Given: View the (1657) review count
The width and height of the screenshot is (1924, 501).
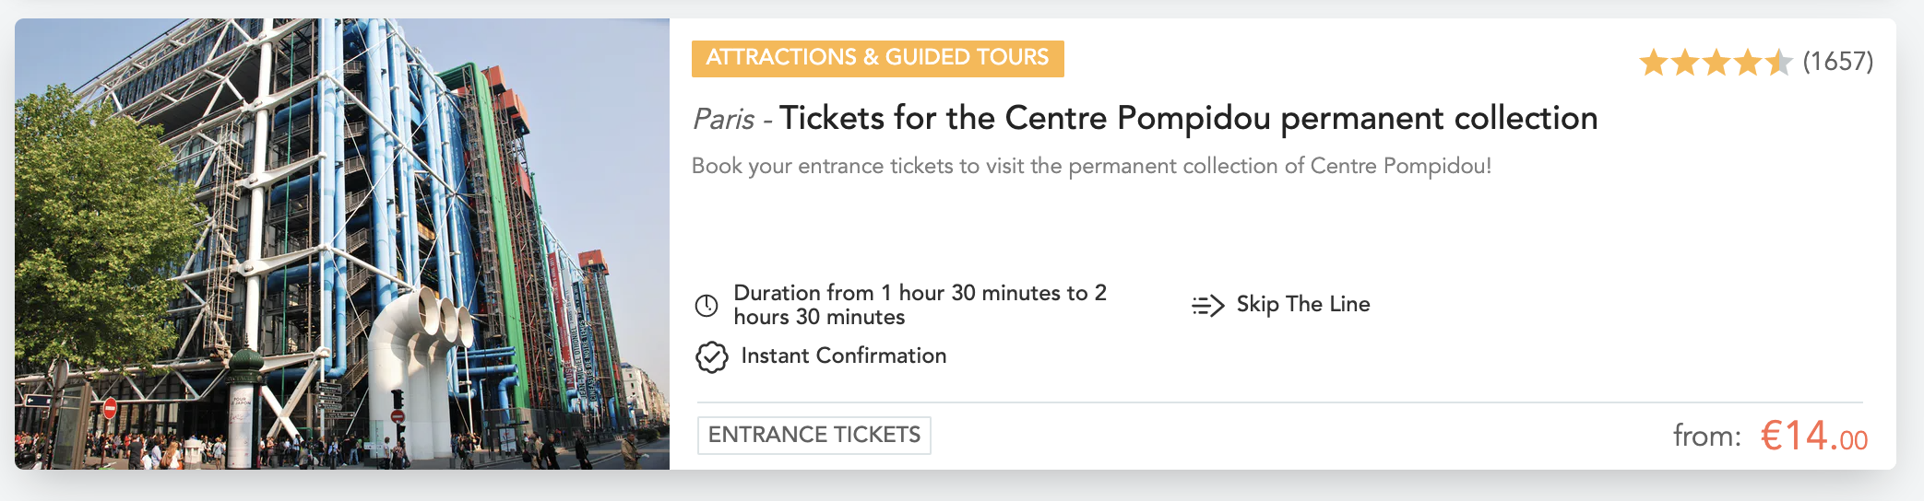Looking at the screenshot, I should [x=1838, y=62].
